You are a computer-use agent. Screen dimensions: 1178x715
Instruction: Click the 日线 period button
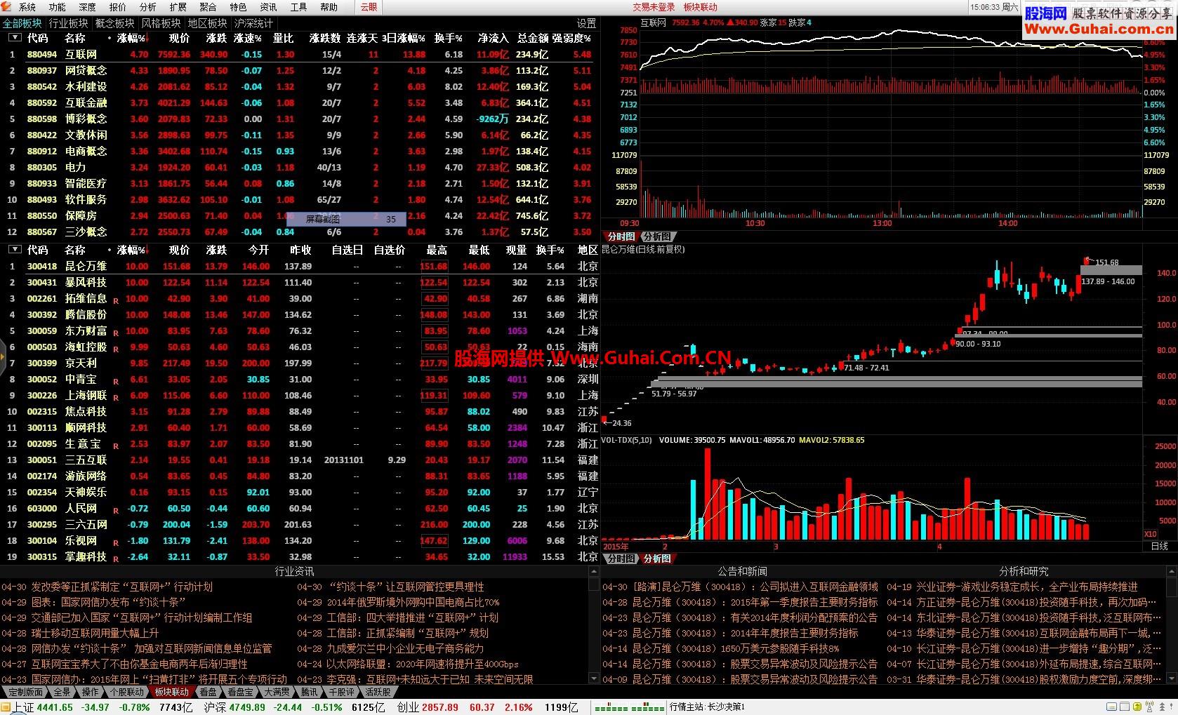click(1160, 546)
